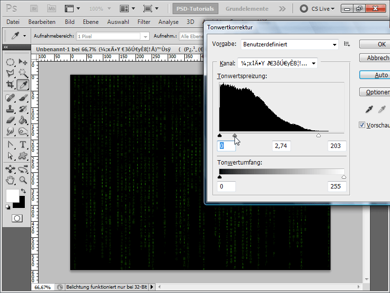This screenshot has width=390, height=293.
Task: Select the Dodge tool
Action: [x=10, y=131]
